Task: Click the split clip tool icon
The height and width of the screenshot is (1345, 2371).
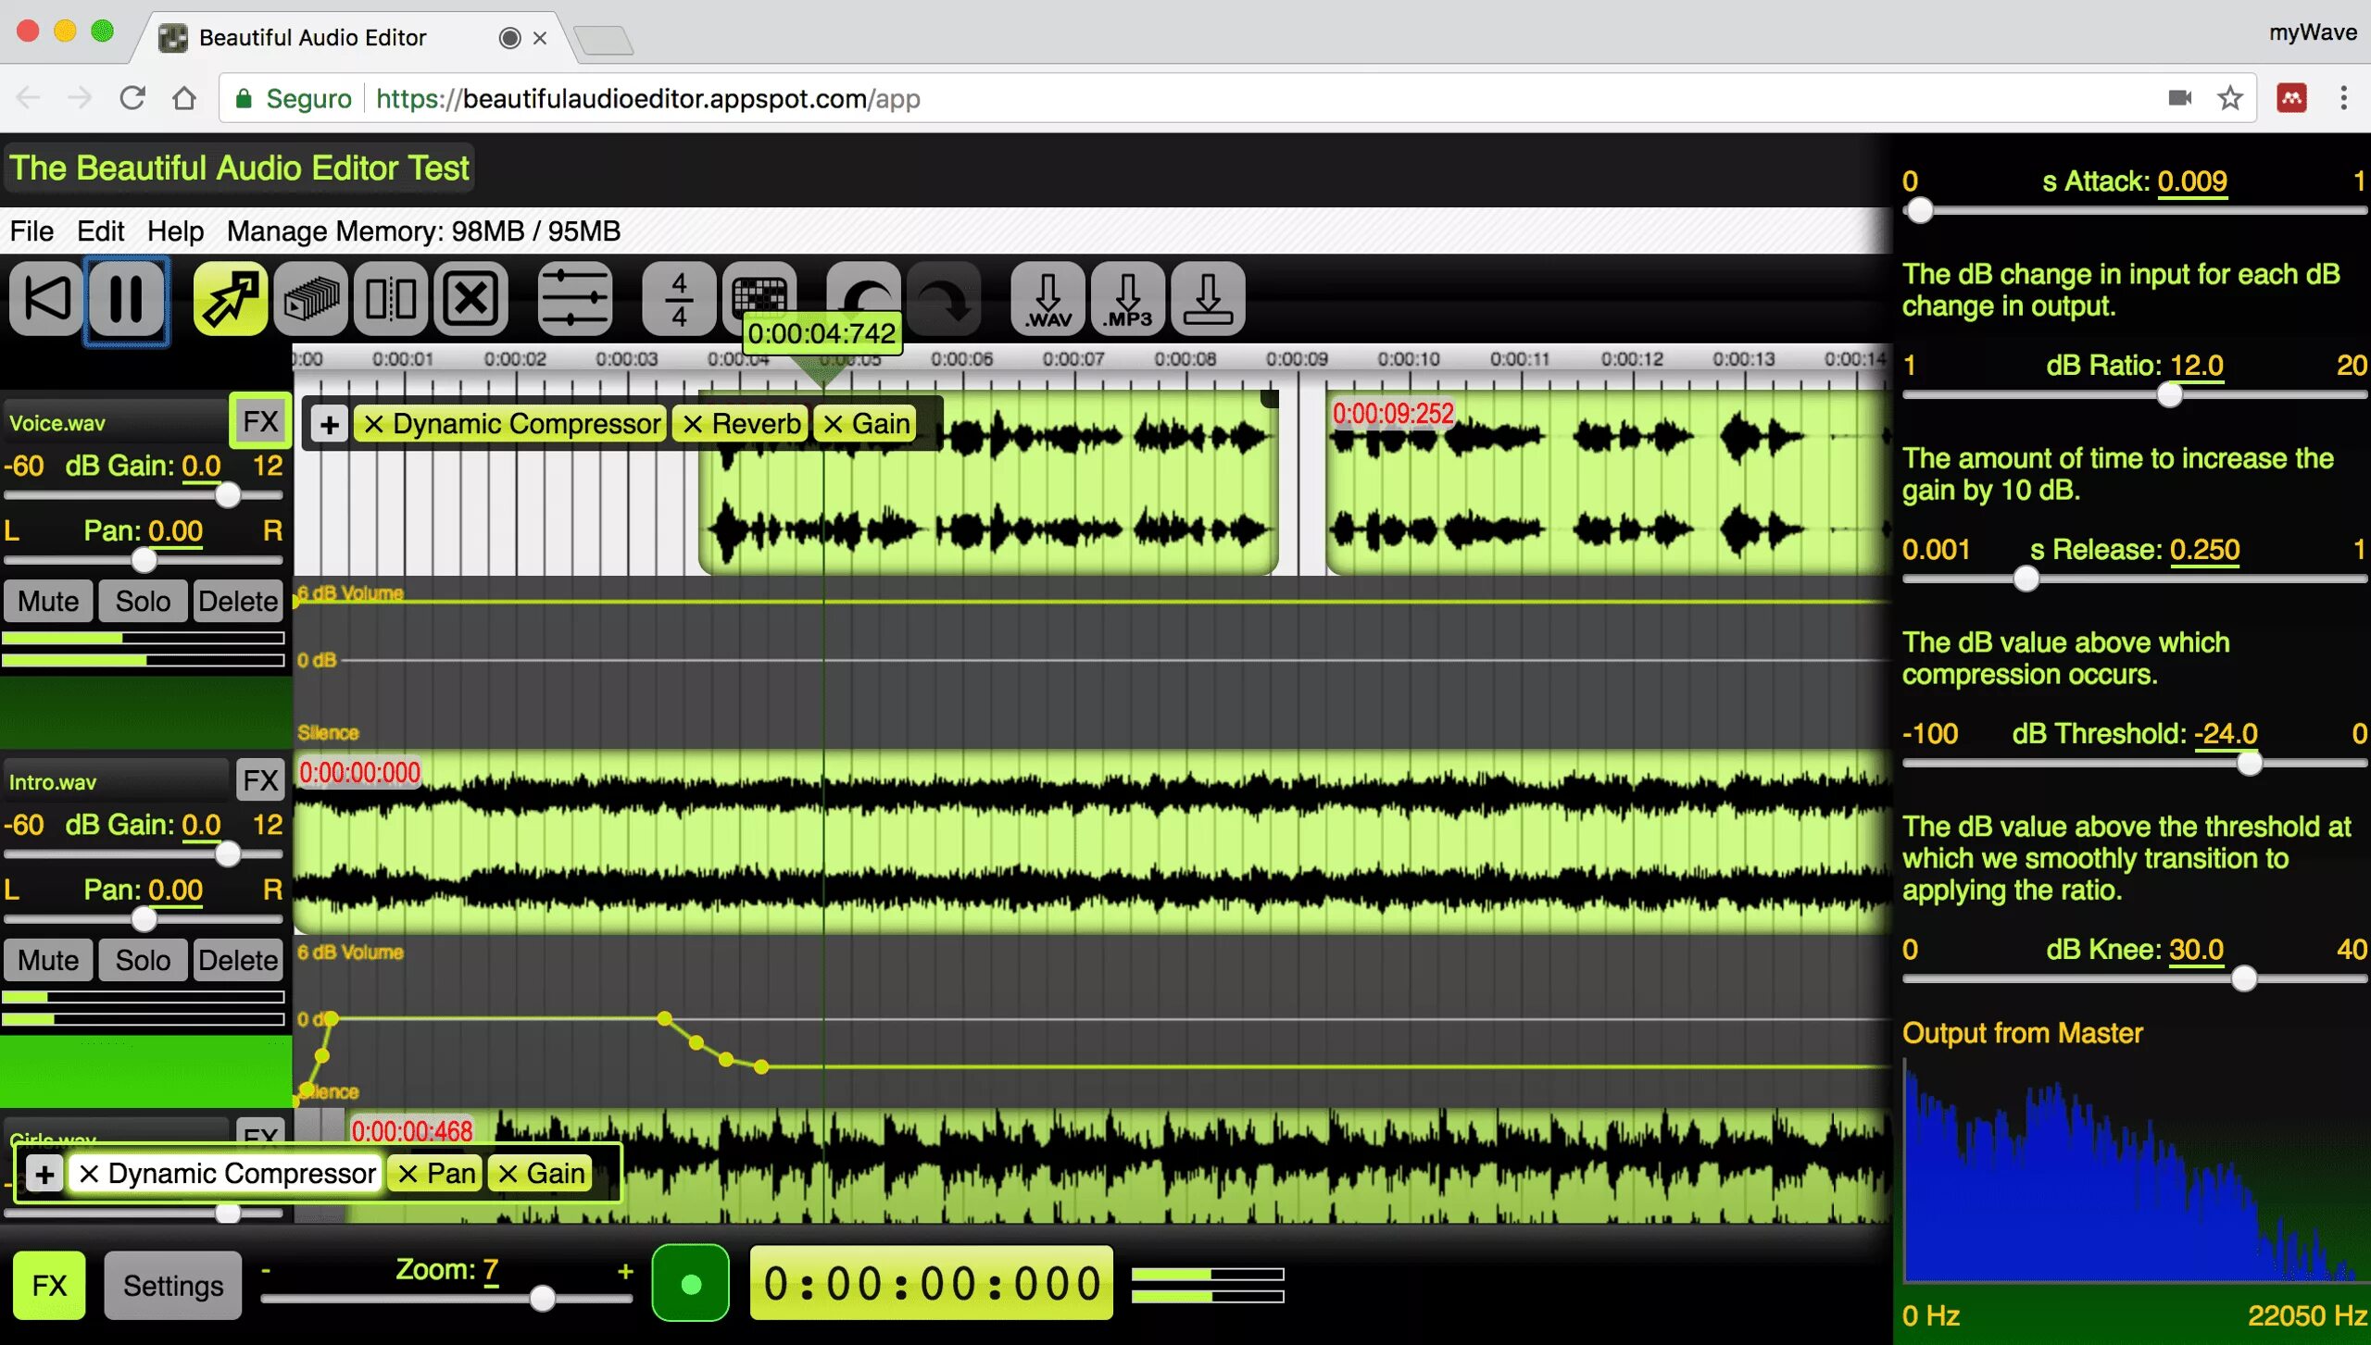Action: coord(390,299)
